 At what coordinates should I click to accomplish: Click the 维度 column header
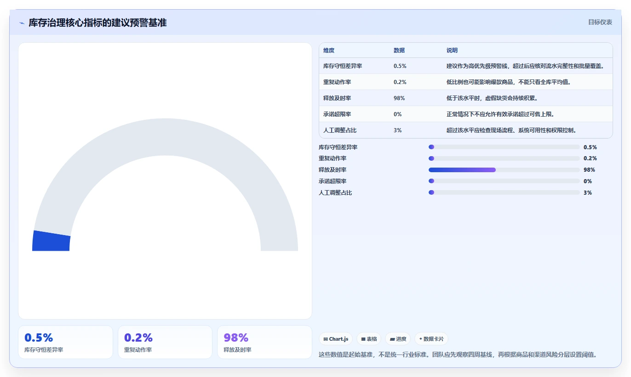click(x=329, y=51)
